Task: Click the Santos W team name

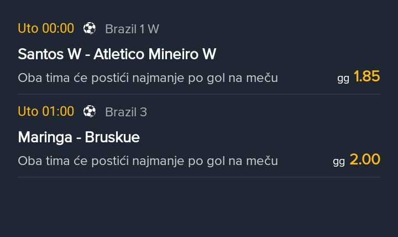Action: [x=50, y=54]
